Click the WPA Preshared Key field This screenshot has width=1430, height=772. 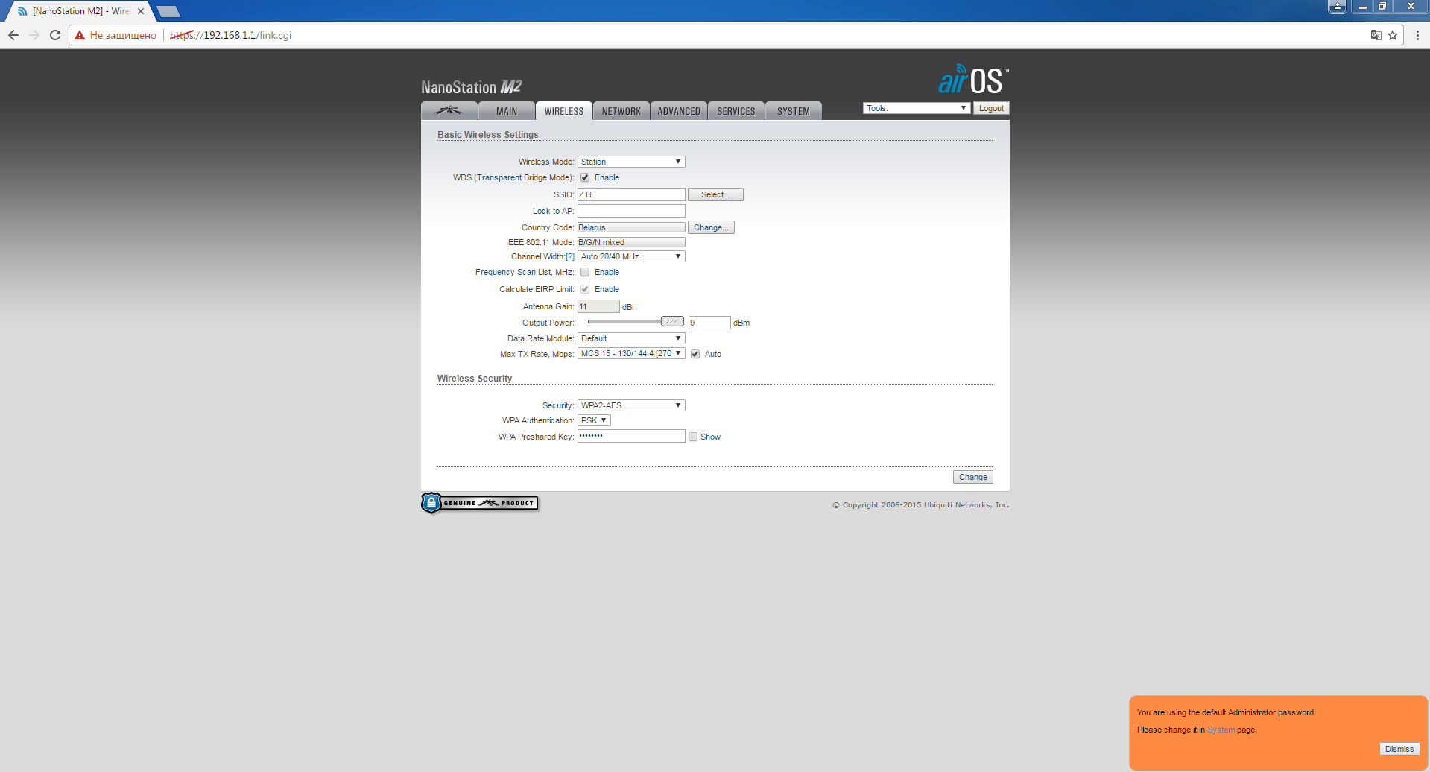click(x=631, y=436)
